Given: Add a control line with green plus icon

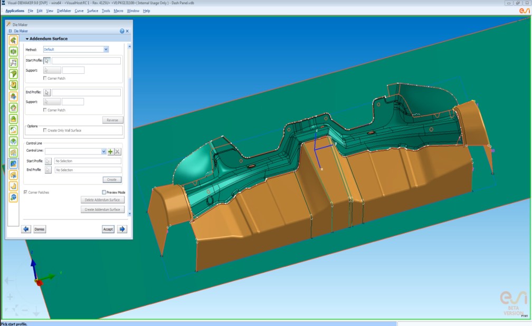Looking at the screenshot, I should [110, 151].
